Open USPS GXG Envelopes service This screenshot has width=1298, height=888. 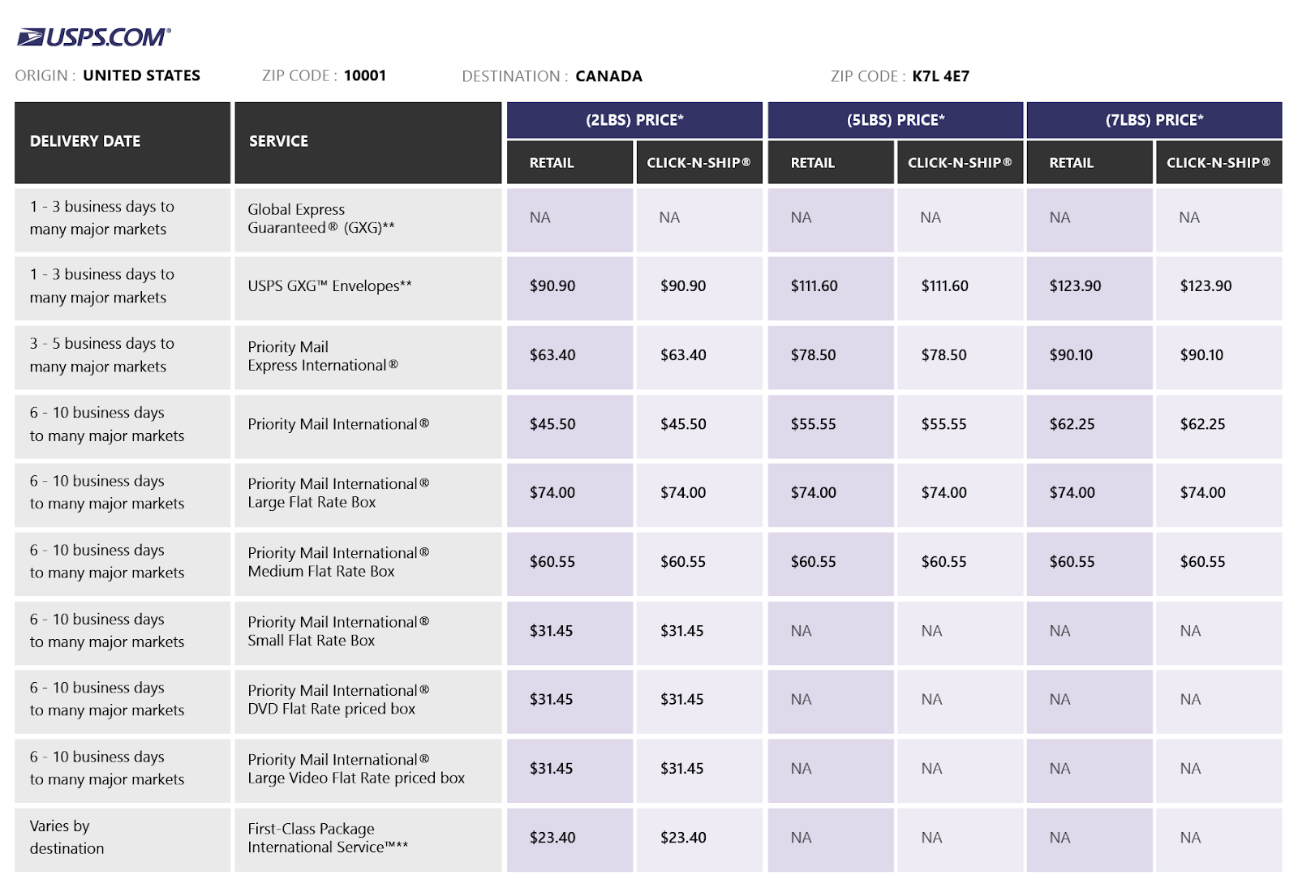[x=329, y=286]
